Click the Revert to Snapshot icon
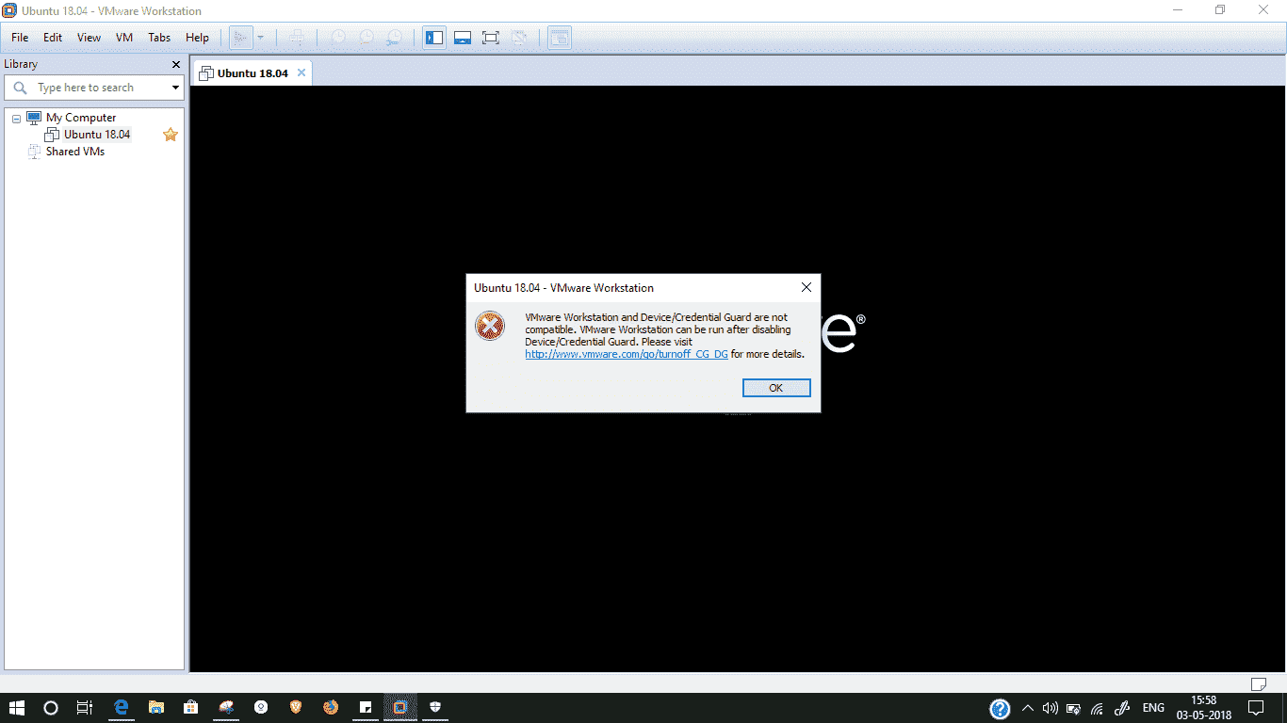The width and height of the screenshot is (1287, 723). click(x=366, y=38)
